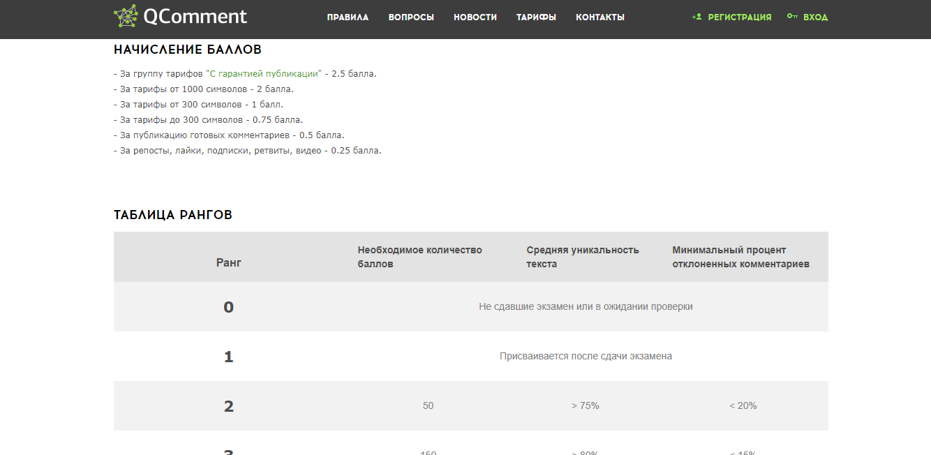Open the "С гарантией публикации" link
The image size is (931, 455).
click(x=264, y=73)
